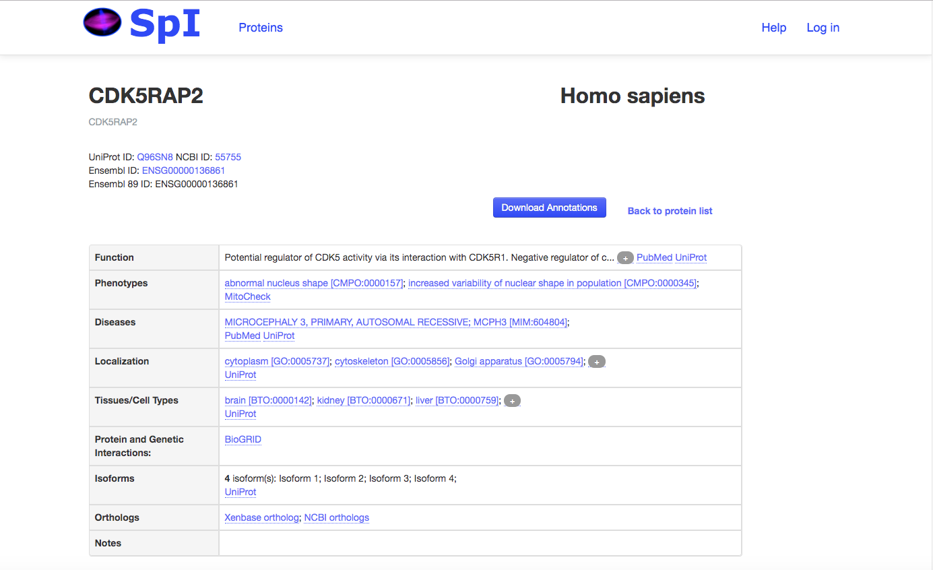Screen dimensions: 933x570
Task: Open kidney BTO:0000671 tissue link
Action: [x=364, y=400]
